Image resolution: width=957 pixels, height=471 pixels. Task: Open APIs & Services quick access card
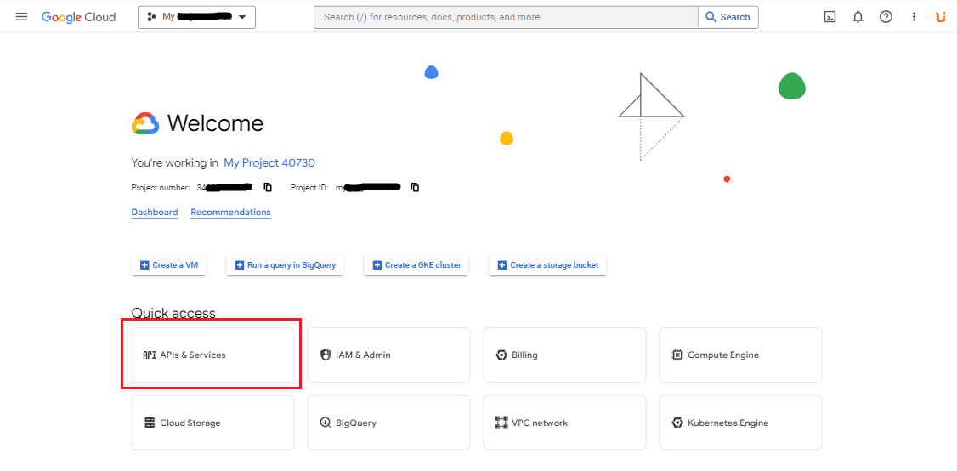[x=212, y=355]
